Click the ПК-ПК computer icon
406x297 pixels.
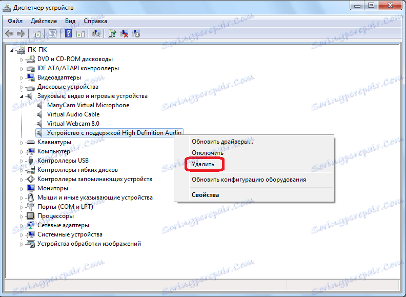(21, 50)
